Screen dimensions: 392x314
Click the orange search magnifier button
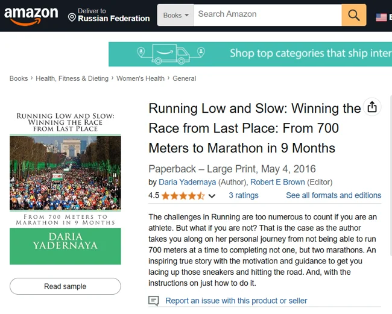pos(354,15)
